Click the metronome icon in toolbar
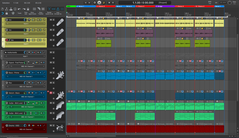 (28, 9)
